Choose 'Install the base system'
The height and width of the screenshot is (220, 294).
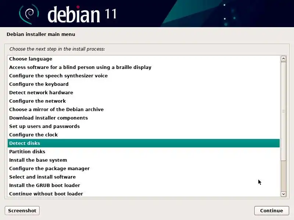143,160
